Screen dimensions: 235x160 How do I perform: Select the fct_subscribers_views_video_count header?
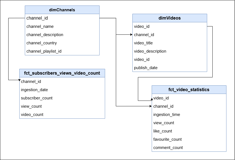pyautogui.click(x=62, y=73)
